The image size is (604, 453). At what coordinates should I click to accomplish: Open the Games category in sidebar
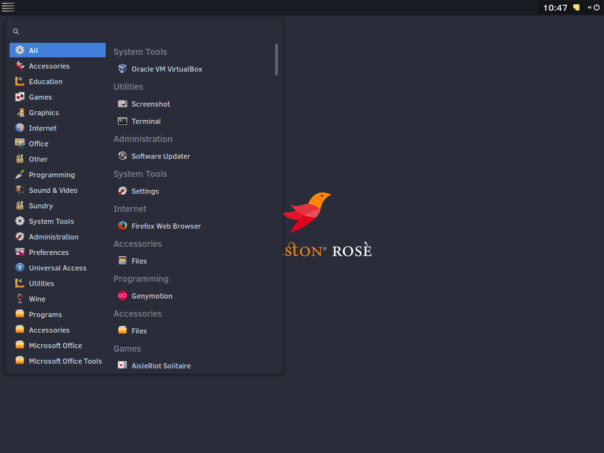tap(57, 97)
